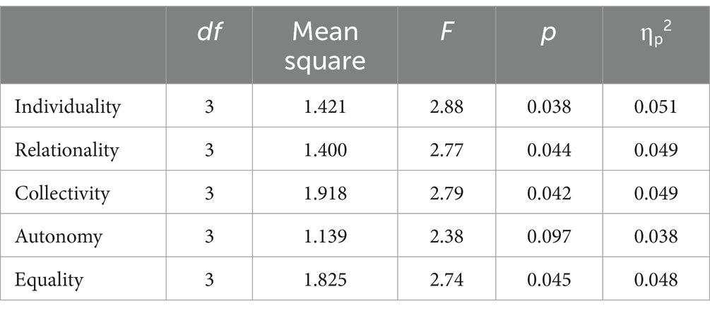Screen dimensions: 710x313
Task: Click the 1.421 mean square cell
Action: pos(325,107)
